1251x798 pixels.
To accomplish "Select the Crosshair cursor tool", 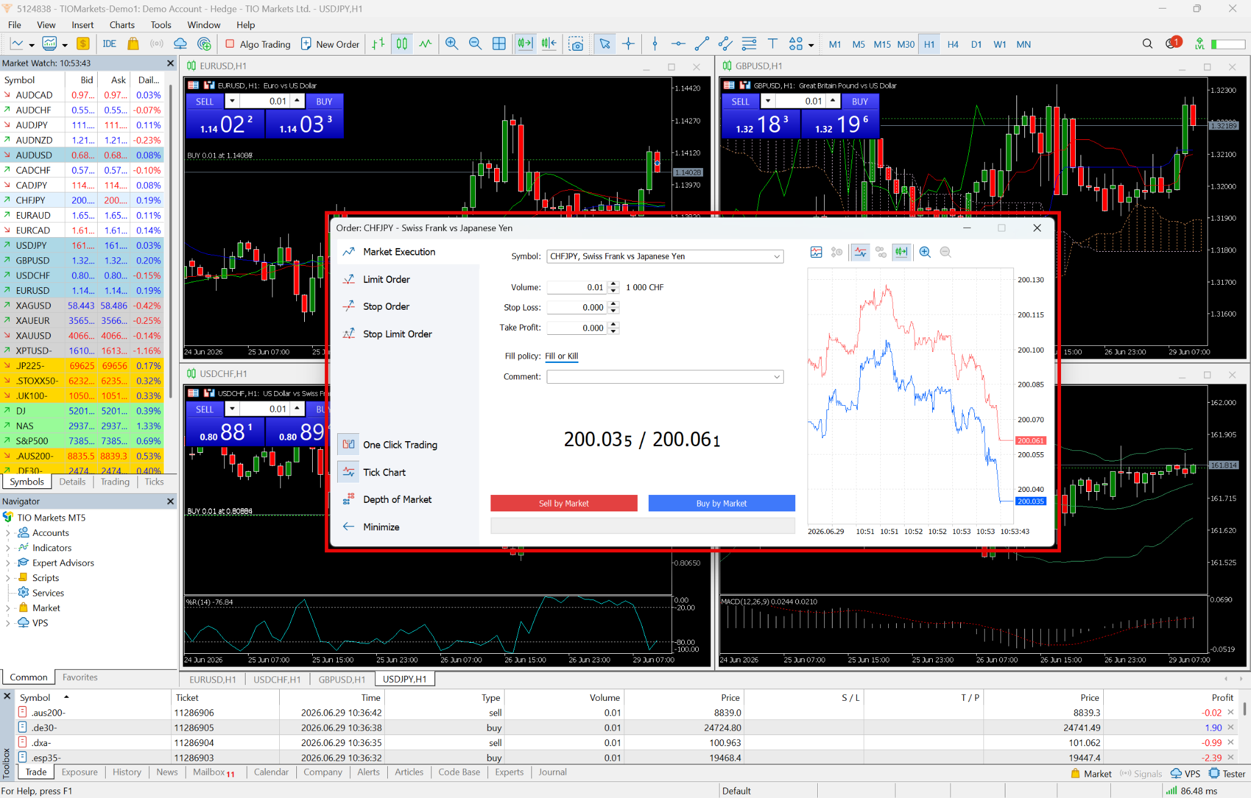I will (629, 44).
